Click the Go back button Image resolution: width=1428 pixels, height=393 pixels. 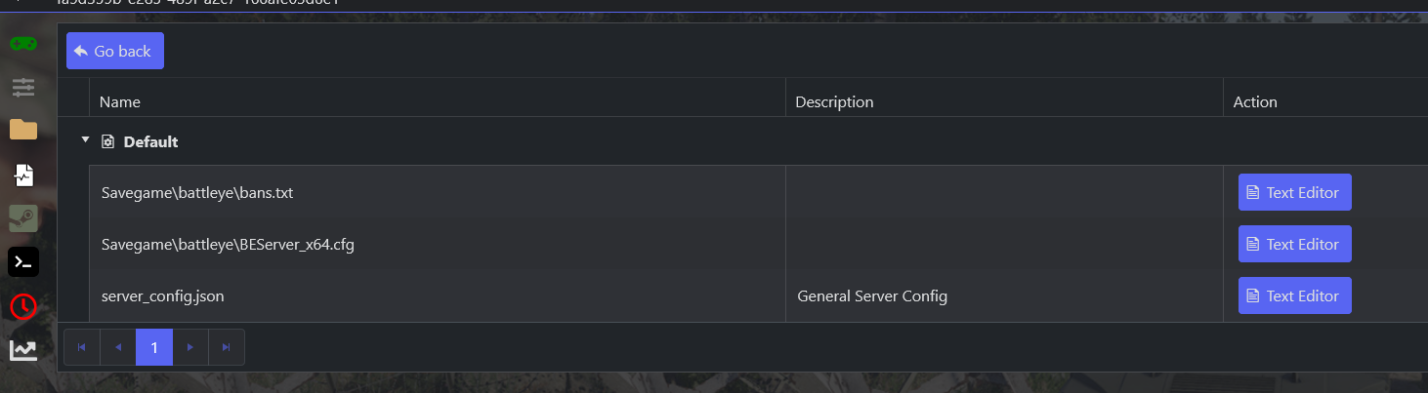115,51
